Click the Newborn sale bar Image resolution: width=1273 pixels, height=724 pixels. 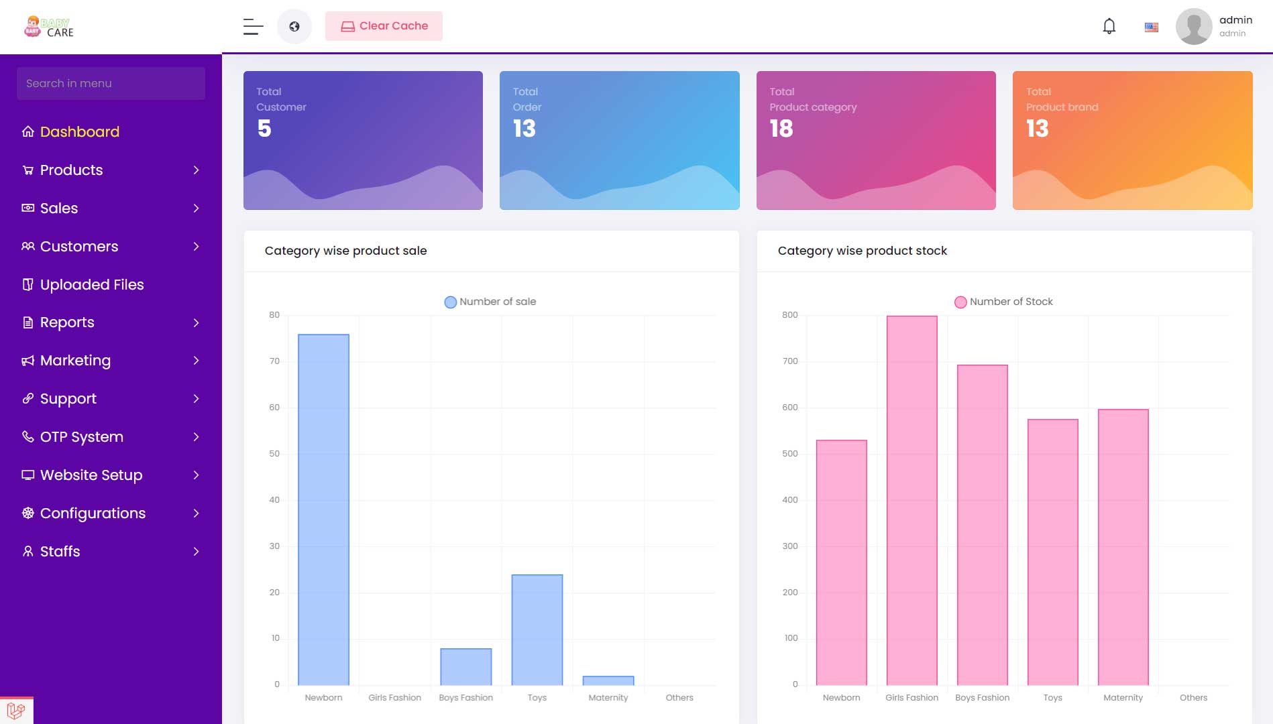(x=323, y=509)
